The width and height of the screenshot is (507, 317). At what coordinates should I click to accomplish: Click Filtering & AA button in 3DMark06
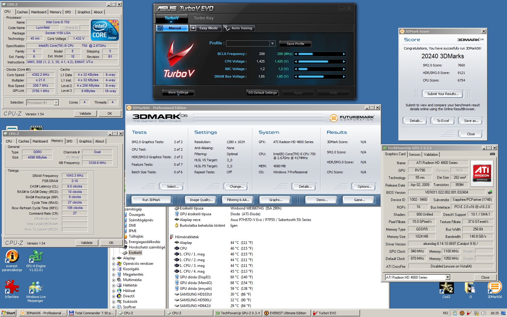(238, 200)
